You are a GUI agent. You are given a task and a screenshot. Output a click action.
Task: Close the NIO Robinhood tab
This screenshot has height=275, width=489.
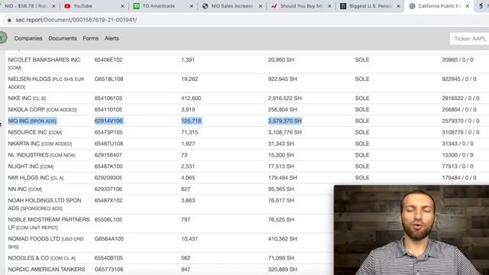point(53,6)
